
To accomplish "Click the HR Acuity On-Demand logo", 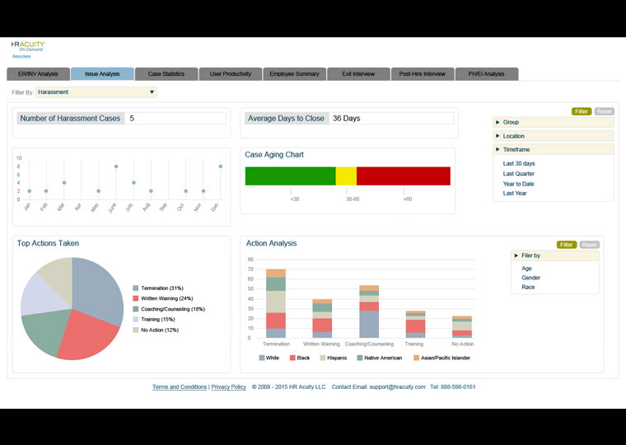I will tap(28, 46).
